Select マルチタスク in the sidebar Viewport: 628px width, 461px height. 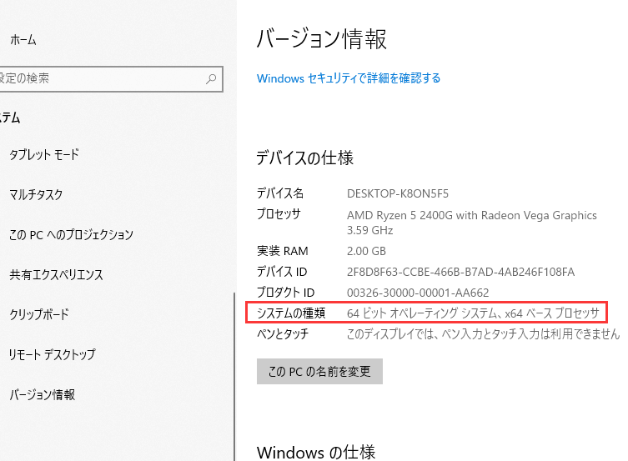coord(36,195)
